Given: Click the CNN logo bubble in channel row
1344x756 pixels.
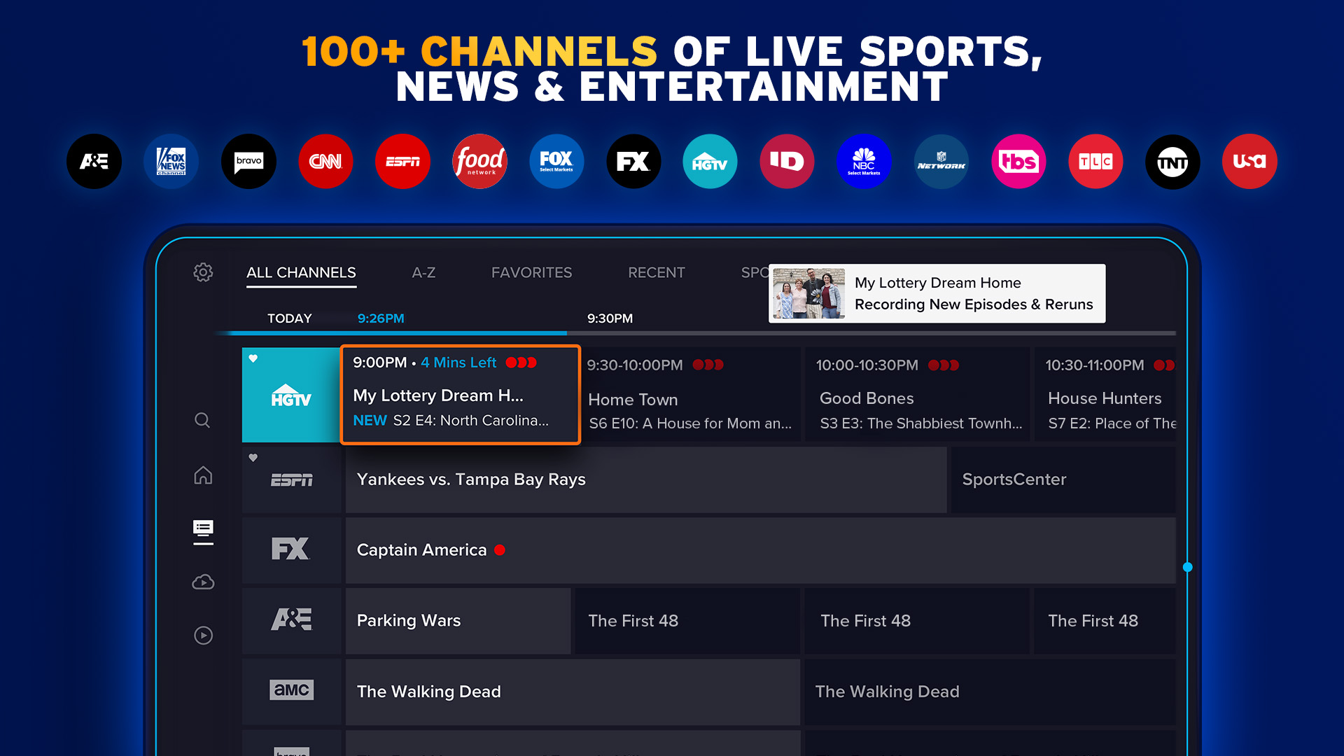Looking at the screenshot, I should (x=325, y=161).
